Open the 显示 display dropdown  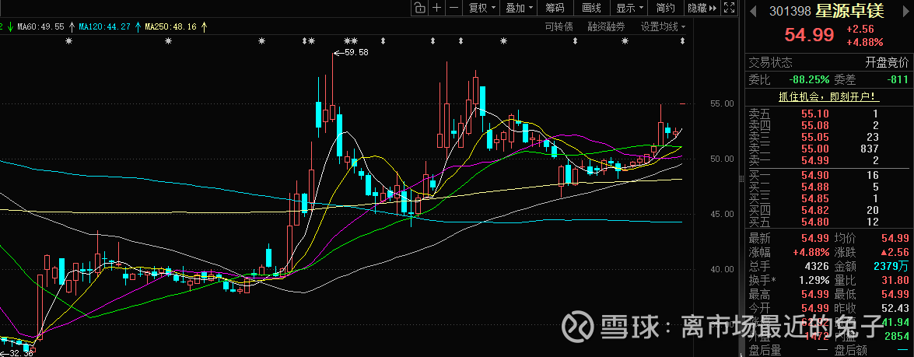point(629,8)
